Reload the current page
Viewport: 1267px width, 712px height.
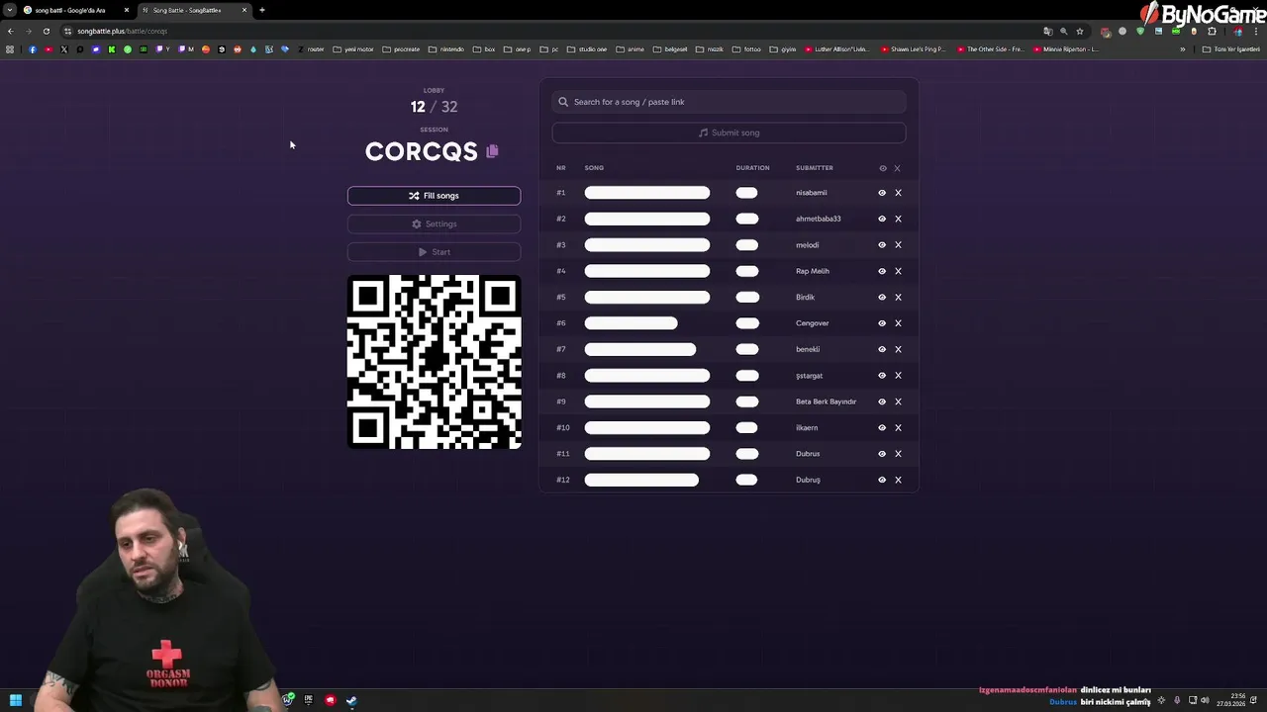click(x=46, y=31)
